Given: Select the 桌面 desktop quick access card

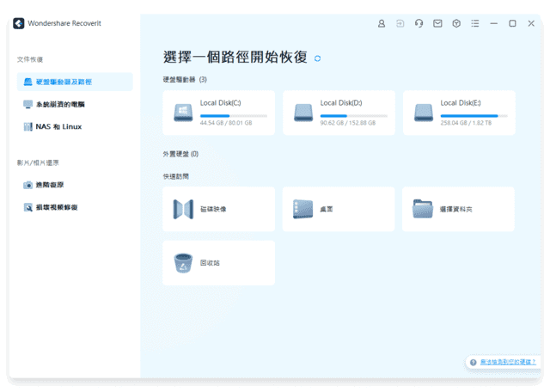Looking at the screenshot, I should point(339,209).
